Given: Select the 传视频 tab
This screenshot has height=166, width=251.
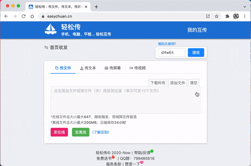Looking at the screenshot, I should pyautogui.click(x=137, y=68).
